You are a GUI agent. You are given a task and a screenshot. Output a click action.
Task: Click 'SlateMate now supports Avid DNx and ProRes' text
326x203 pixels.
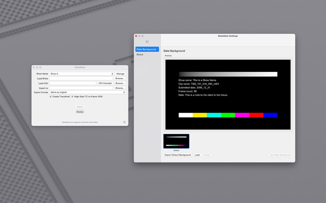(80, 122)
